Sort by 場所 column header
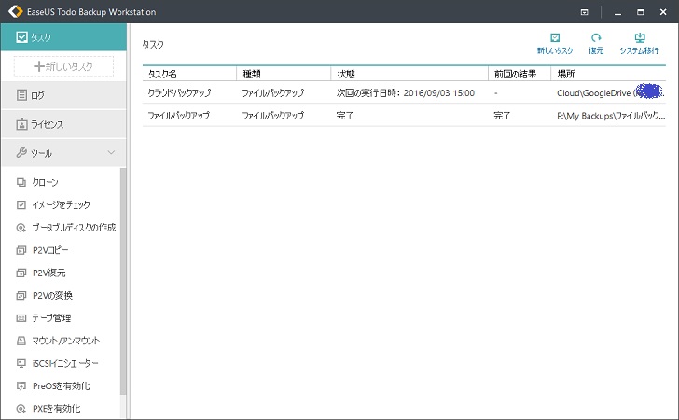This screenshot has width=679, height=420. click(608, 74)
